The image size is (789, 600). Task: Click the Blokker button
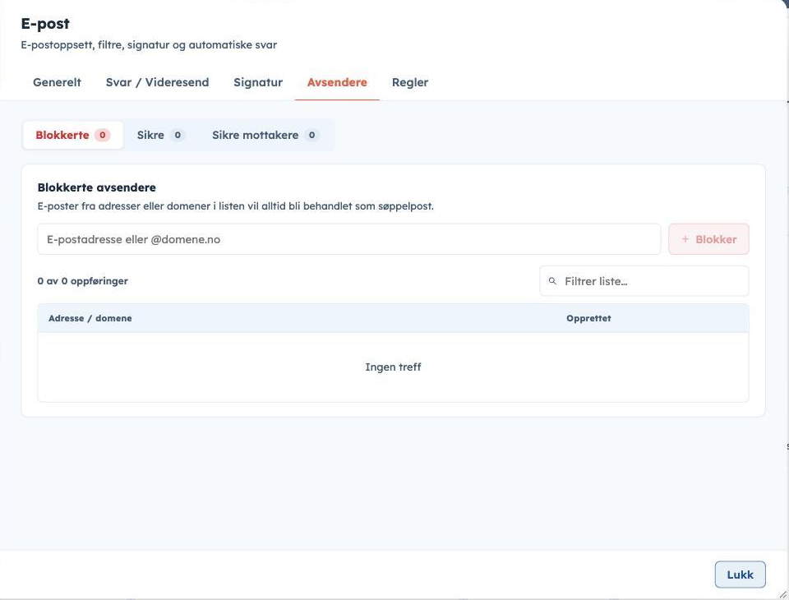708,239
